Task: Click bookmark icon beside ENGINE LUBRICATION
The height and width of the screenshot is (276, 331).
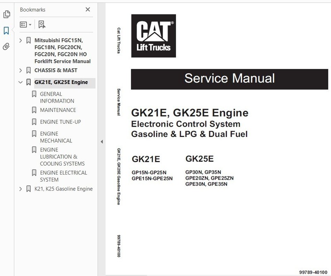Action: 34,150
